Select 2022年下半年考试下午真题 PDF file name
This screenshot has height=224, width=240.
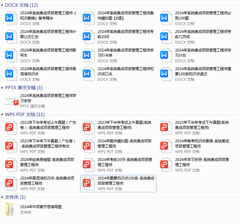pyautogui.click(x=202, y=125)
